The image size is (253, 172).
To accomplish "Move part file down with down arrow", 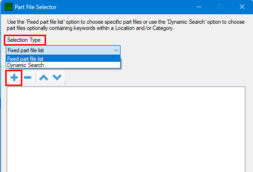I will coord(57,77).
